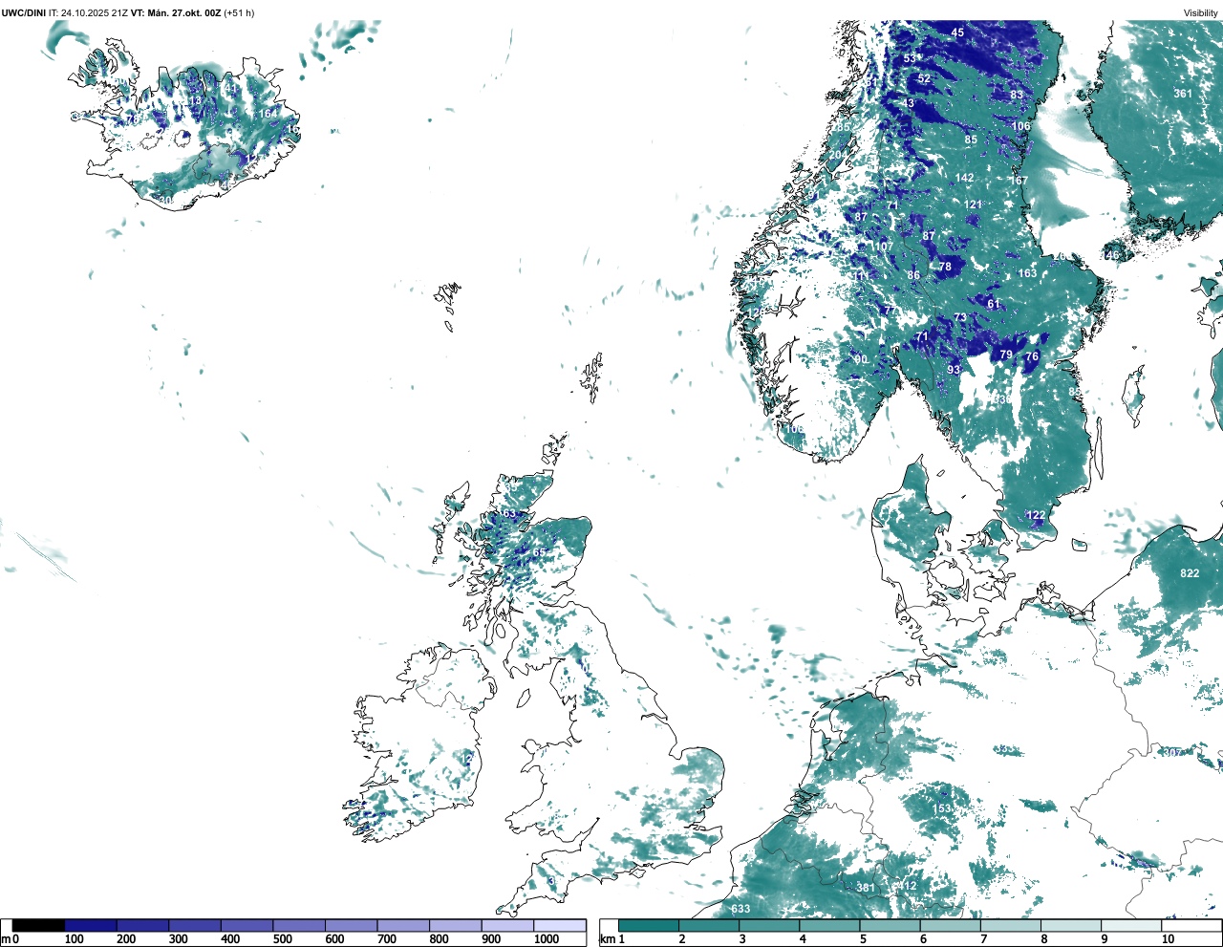Image resolution: width=1223 pixels, height=947 pixels.
Task: Click the valid time 'Mán. 27.okt. 00Z'
Action: 183,12
